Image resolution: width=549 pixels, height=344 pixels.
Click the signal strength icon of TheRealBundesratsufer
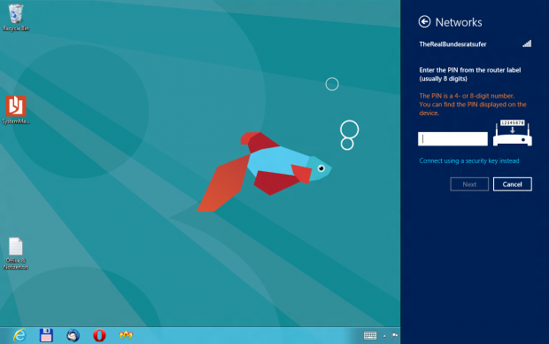point(527,43)
